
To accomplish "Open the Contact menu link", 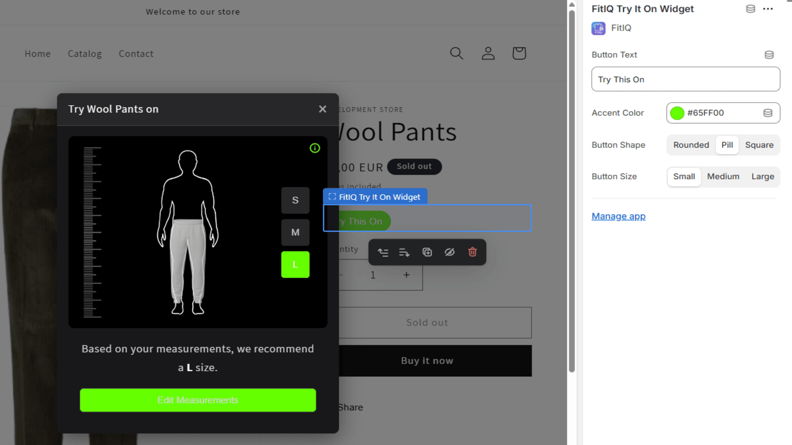I will pyautogui.click(x=136, y=54).
